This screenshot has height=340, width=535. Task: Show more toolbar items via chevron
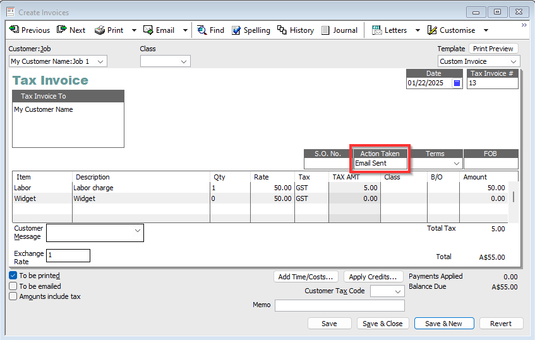point(524,25)
